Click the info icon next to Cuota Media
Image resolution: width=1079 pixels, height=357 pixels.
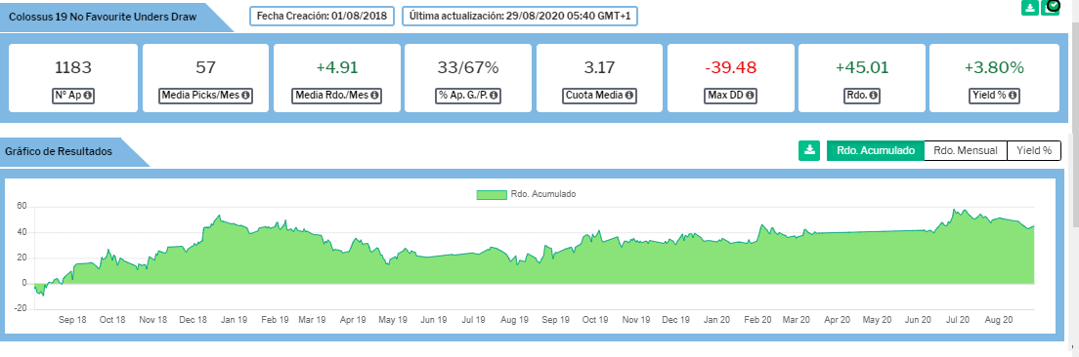(x=629, y=97)
